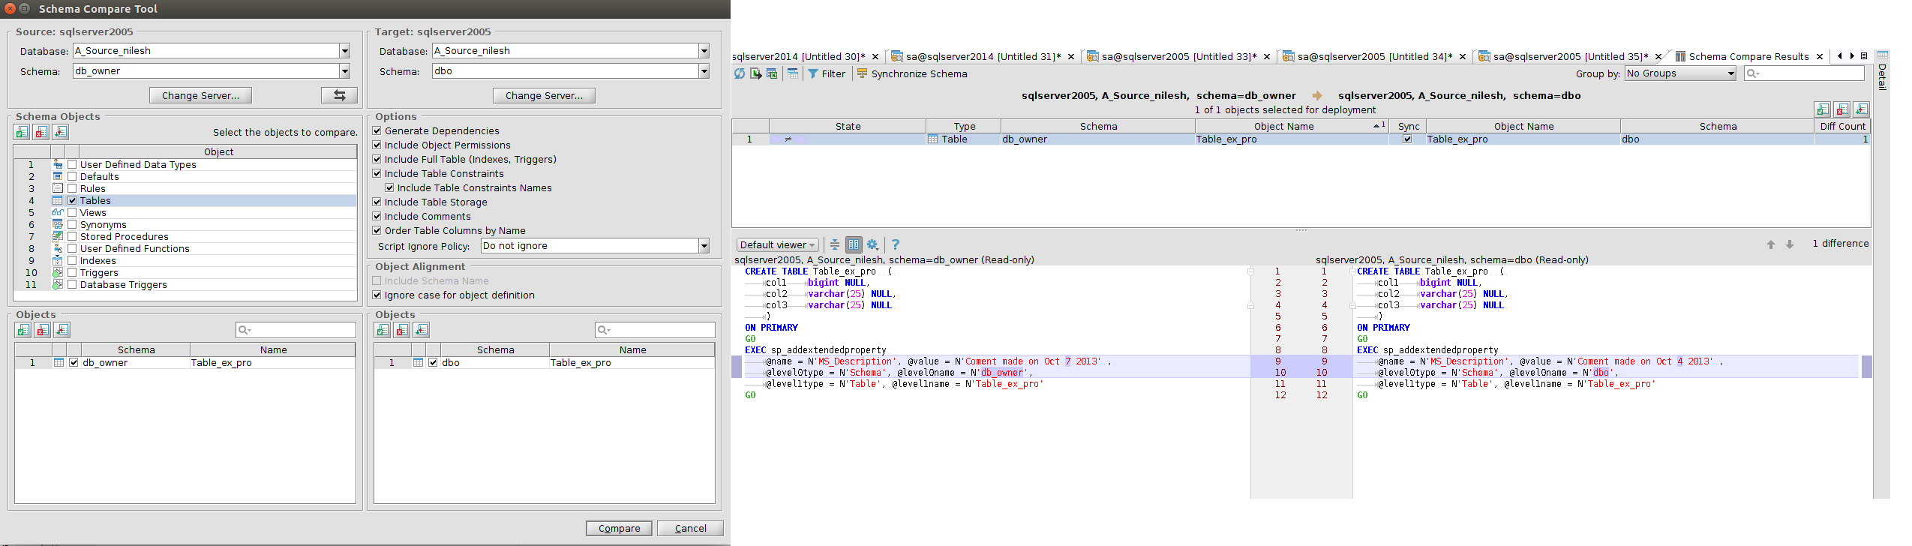This screenshot has height=546, width=1912.
Task: Invert selection in source Objects list
Action: [x=62, y=330]
